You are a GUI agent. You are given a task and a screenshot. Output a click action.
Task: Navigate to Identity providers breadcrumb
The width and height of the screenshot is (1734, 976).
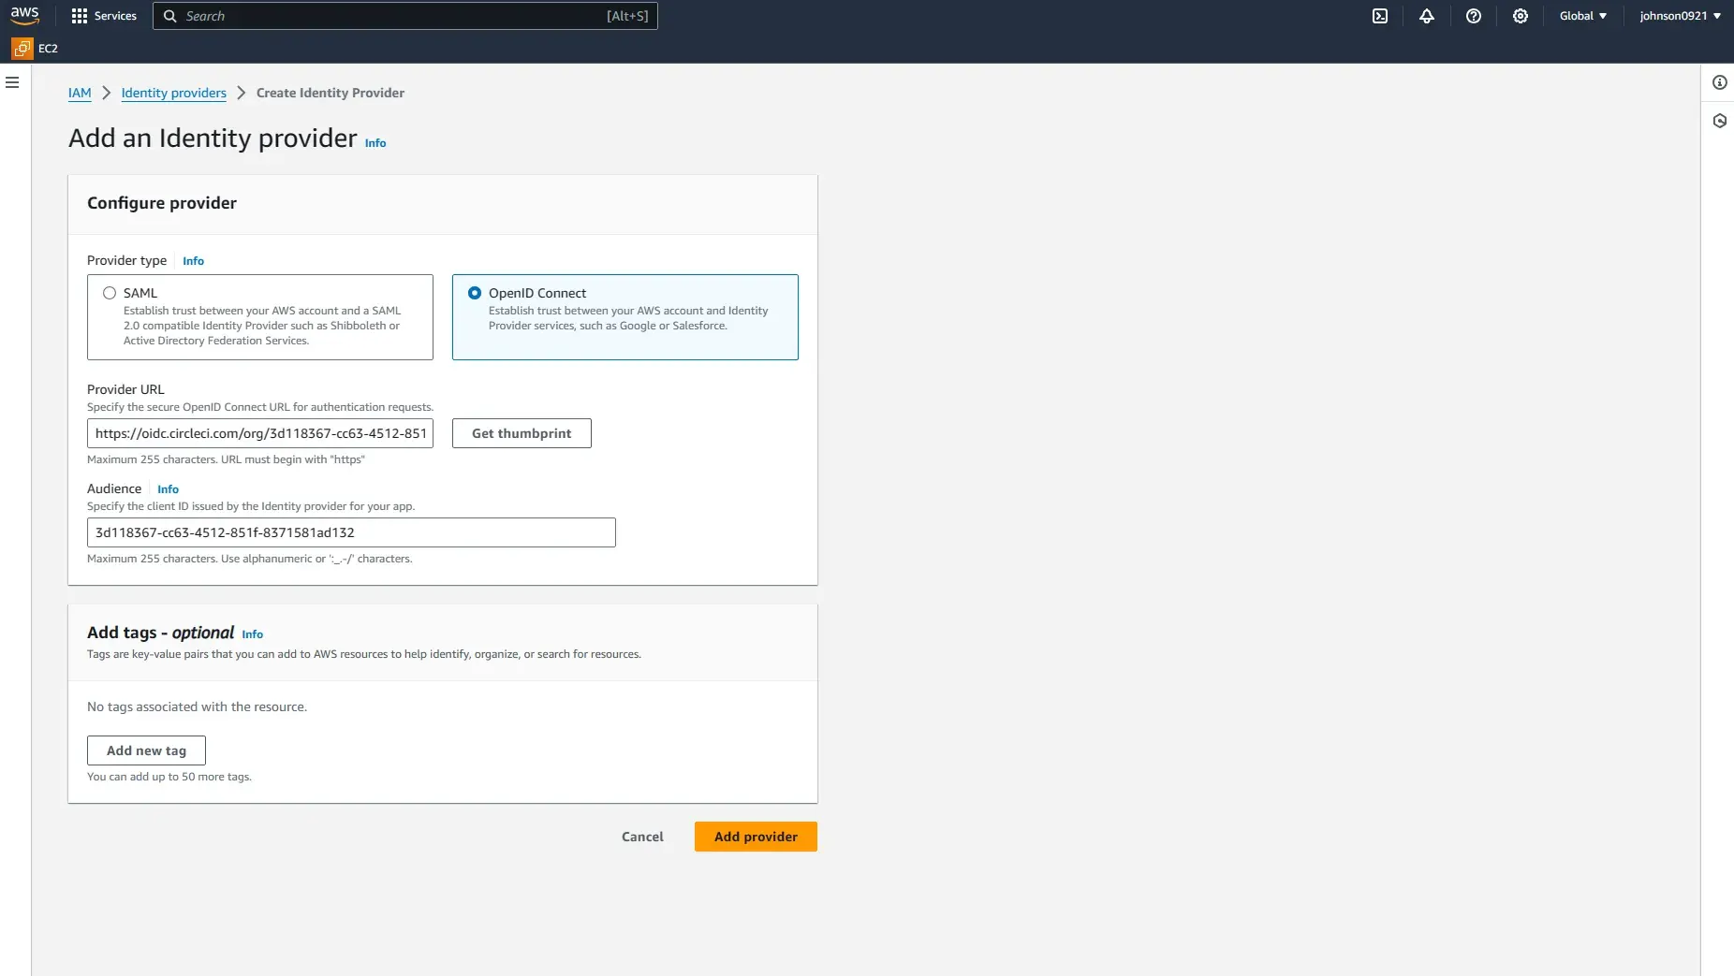point(173,93)
